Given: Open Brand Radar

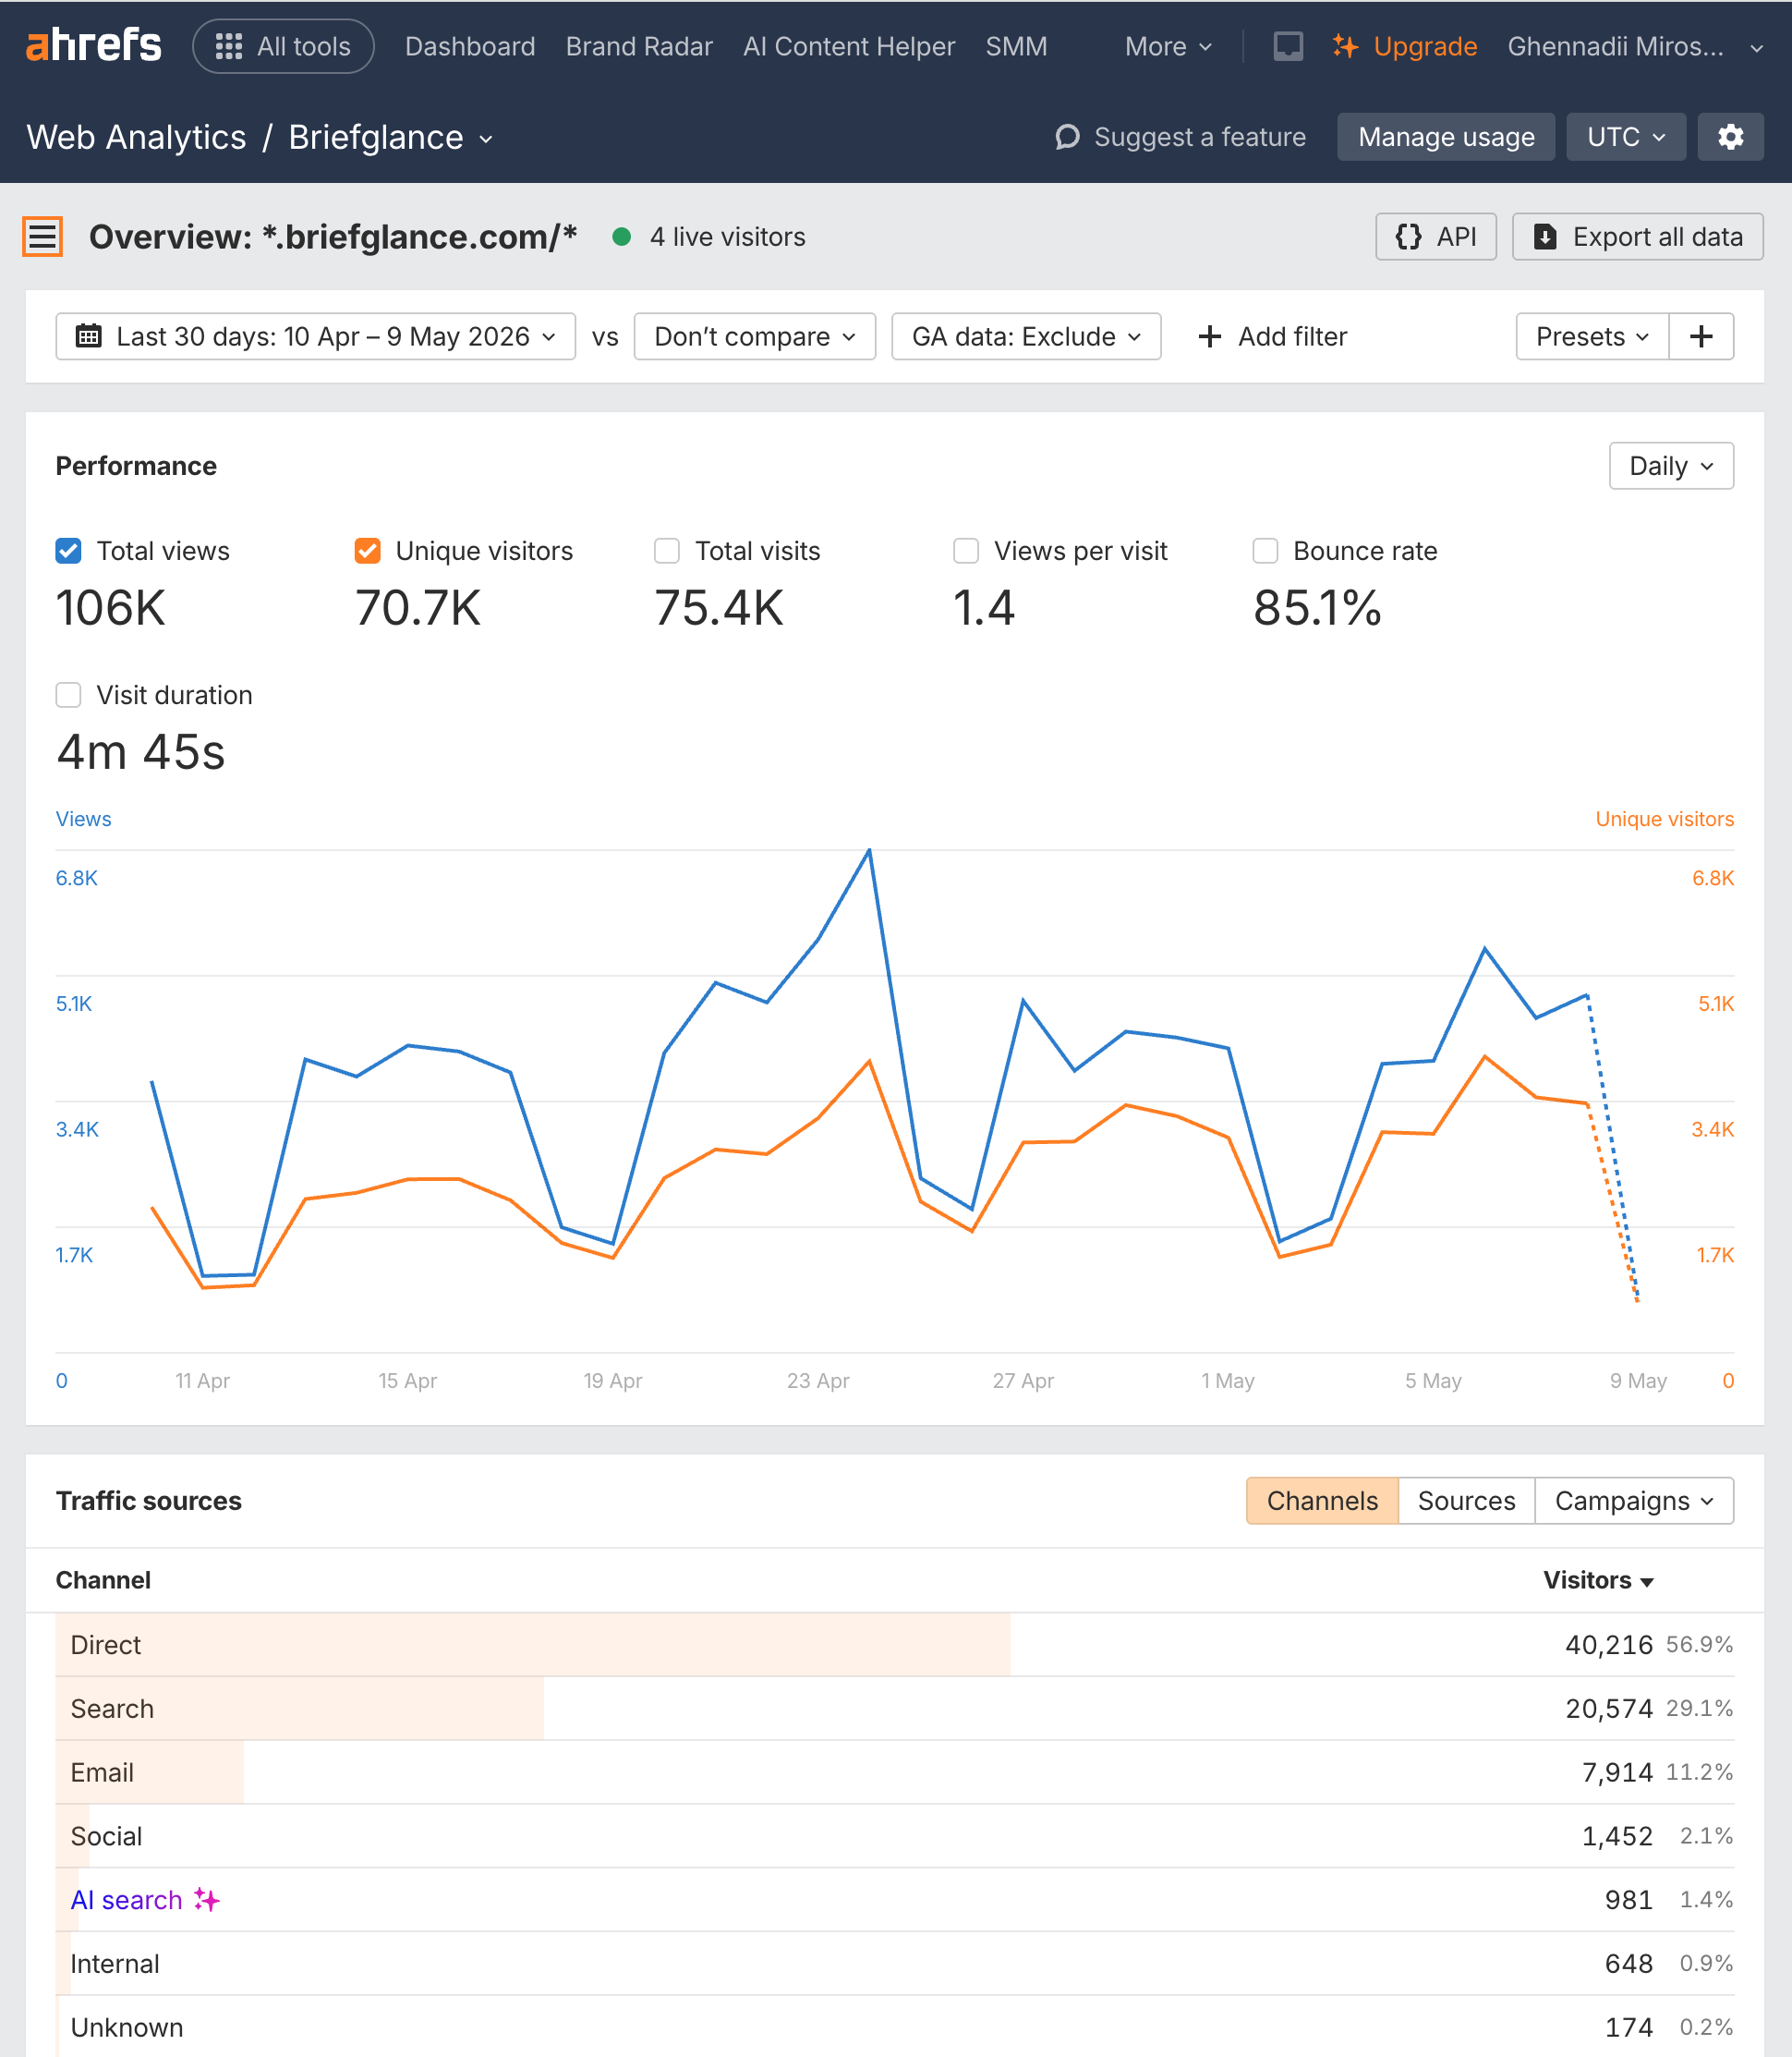Looking at the screenshot, I should tap(639, 46).
